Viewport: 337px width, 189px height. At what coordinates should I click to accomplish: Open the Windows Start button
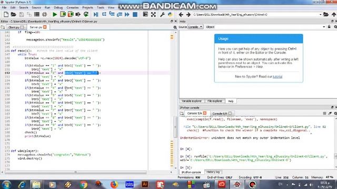[x=6, y=184]
